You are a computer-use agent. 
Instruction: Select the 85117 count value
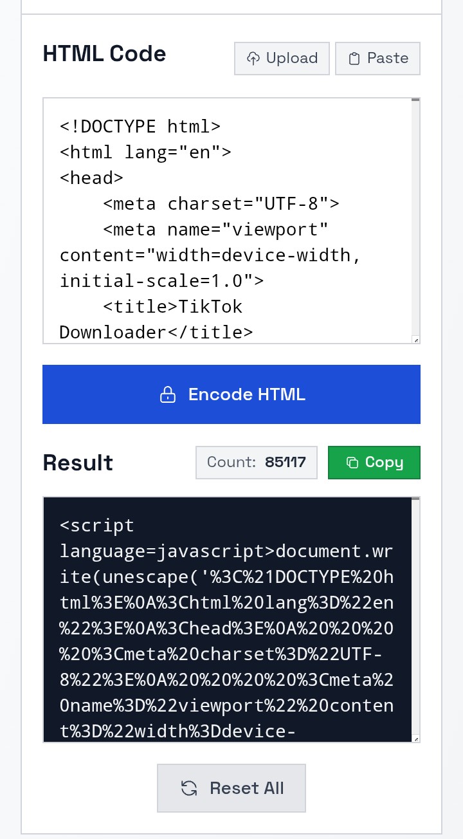click(x=286, y=463)
